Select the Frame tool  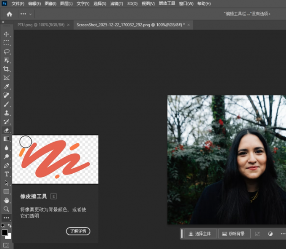[6, 78]
